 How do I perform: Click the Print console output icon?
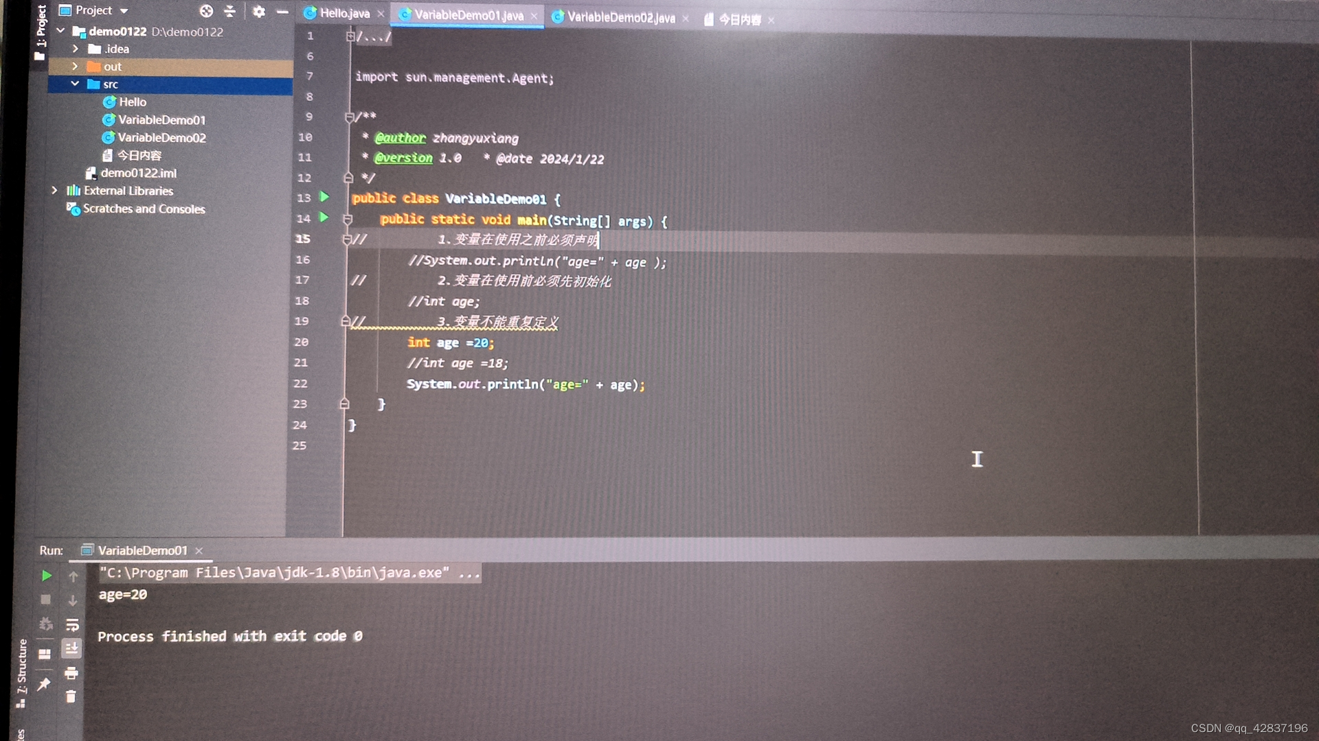[x=71, y=673]
